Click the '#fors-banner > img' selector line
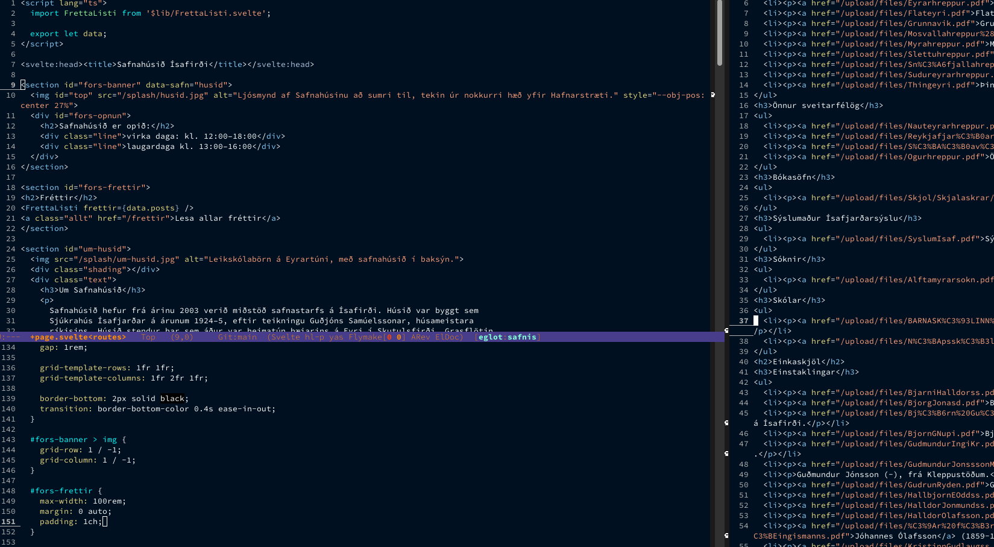This screenshot has height=547, width=994. point(78,440)
